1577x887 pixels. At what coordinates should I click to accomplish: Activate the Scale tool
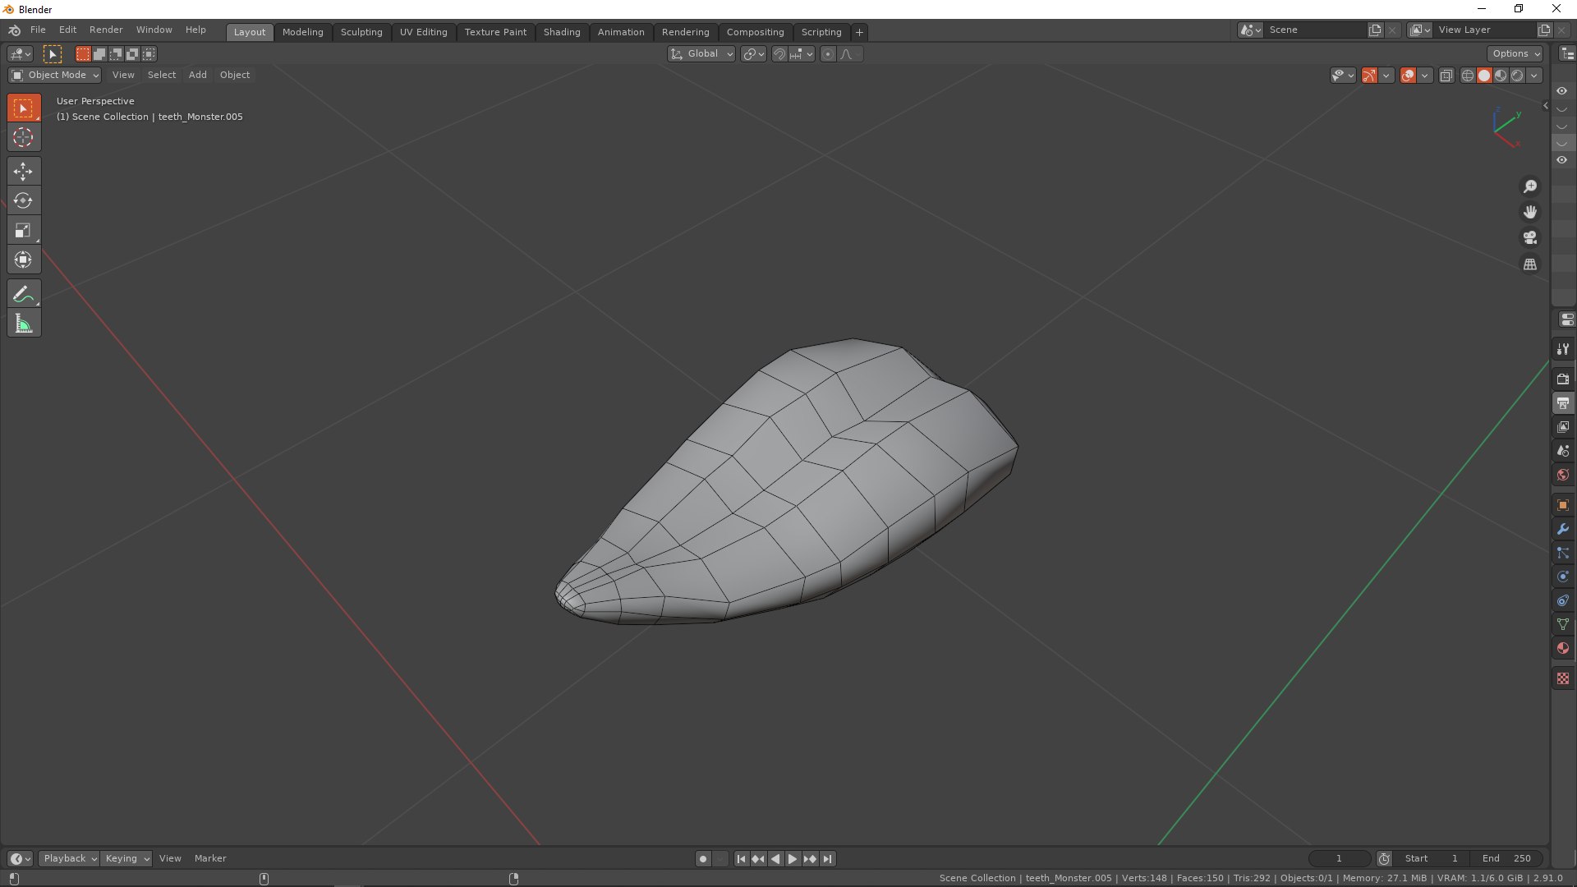(x=23, y=231)
